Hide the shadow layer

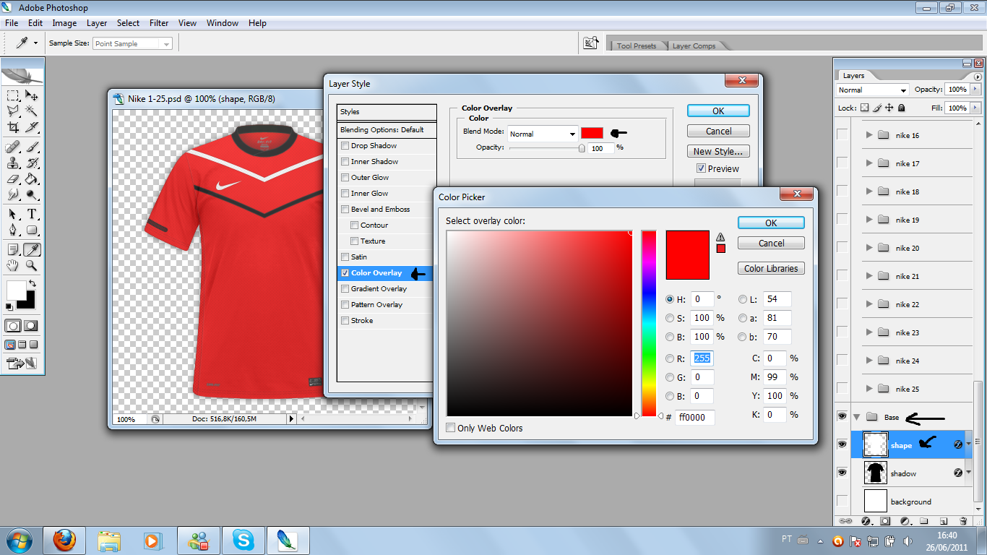coord(842,473)
